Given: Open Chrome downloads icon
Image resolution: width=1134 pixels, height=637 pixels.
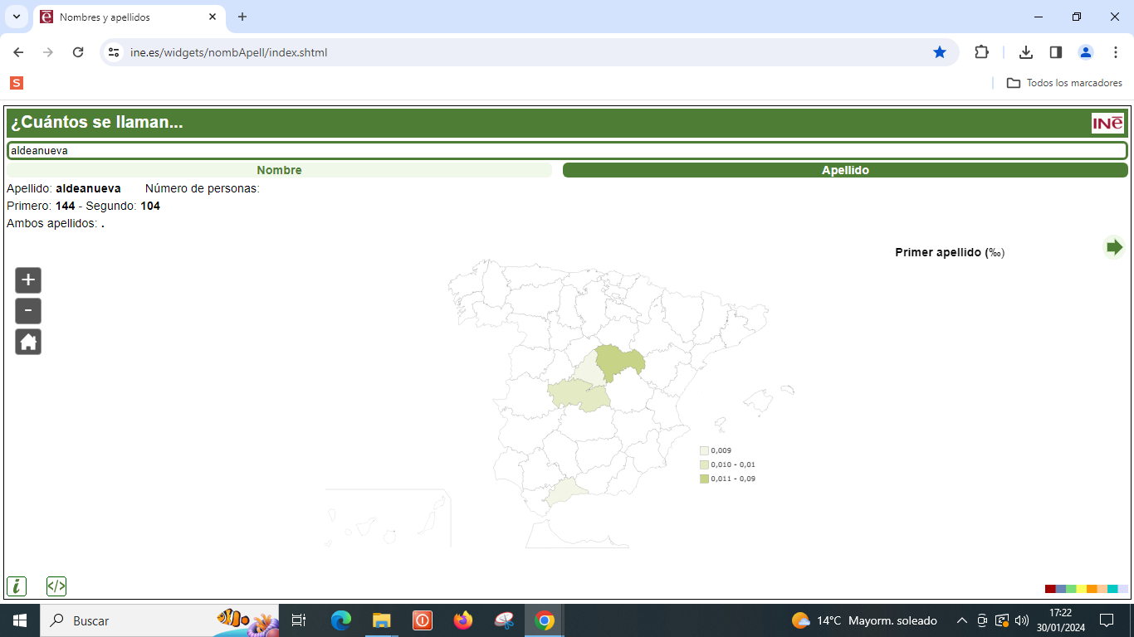Looking at the screenshot, I should point(1026,52).
